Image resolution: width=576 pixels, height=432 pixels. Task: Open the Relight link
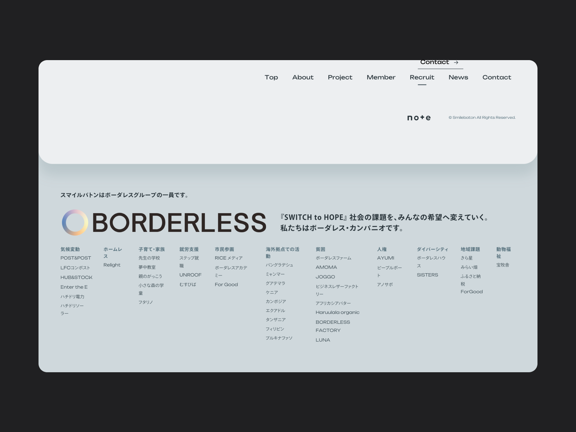click(112, 265)
